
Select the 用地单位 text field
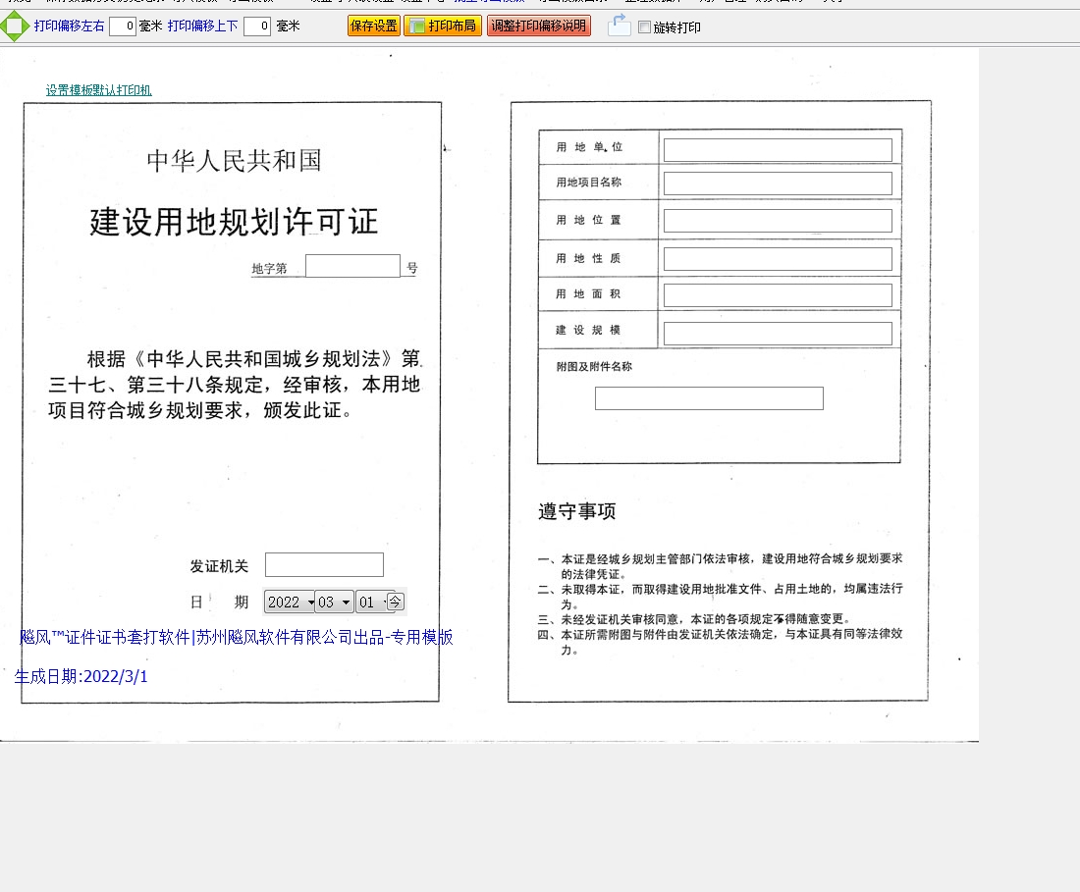coord(778,150)
